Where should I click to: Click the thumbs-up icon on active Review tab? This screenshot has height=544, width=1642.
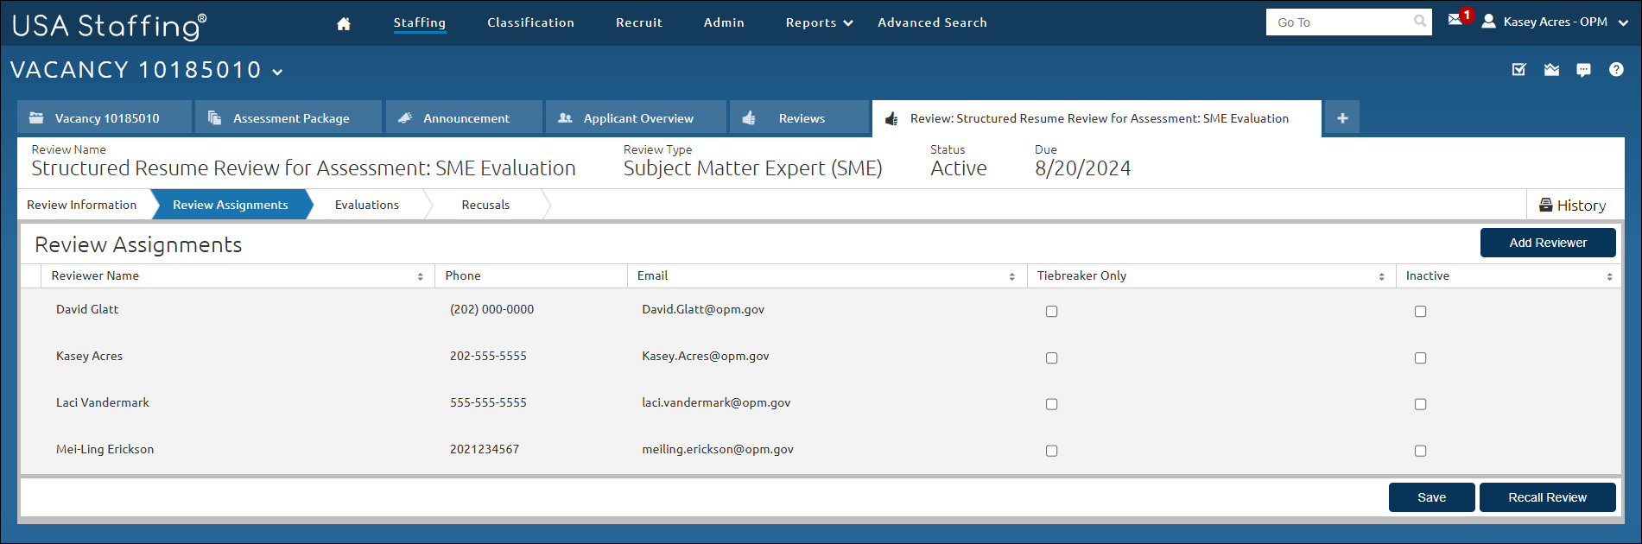pyautogui.click(x=891, y=118)
